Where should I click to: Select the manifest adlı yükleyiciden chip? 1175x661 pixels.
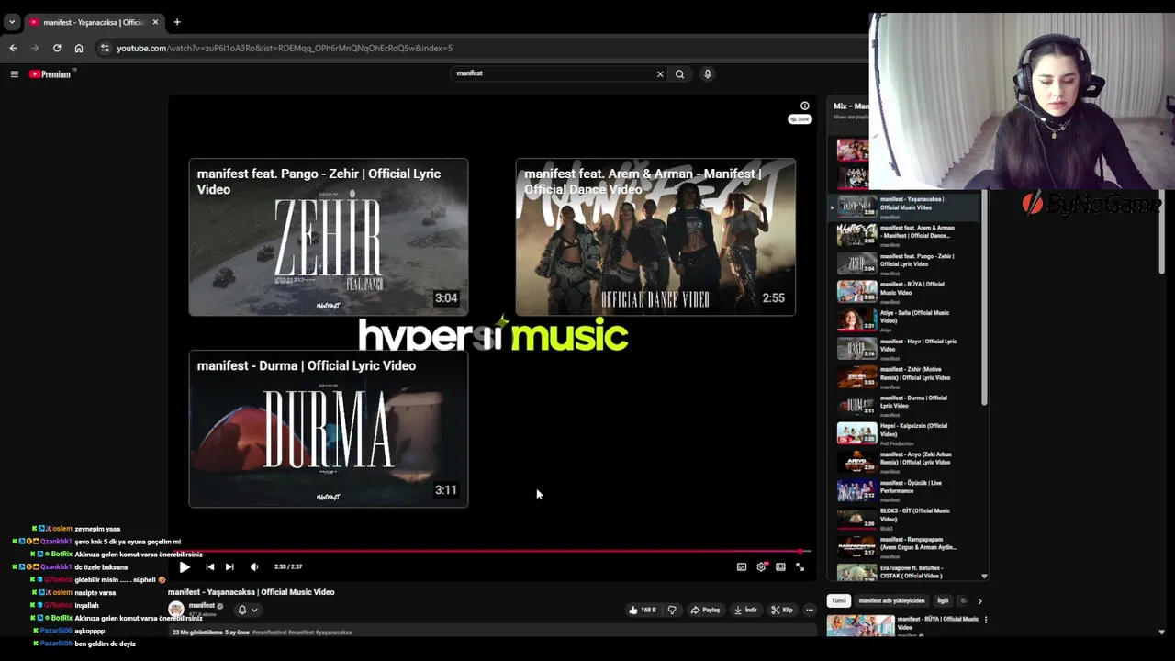[891, 601]
